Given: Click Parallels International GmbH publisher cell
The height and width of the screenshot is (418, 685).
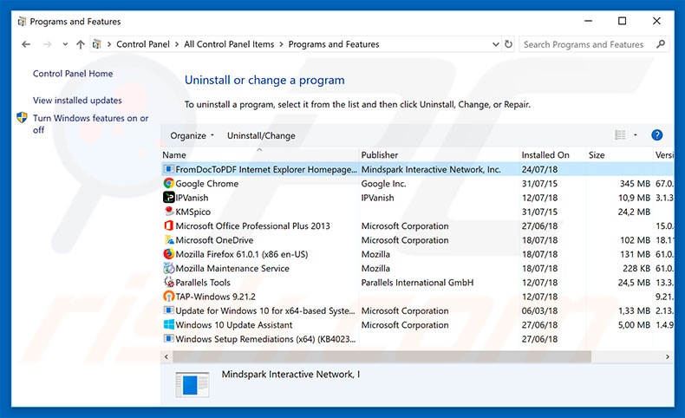Looking at the screenshot, I should point(417,282).
